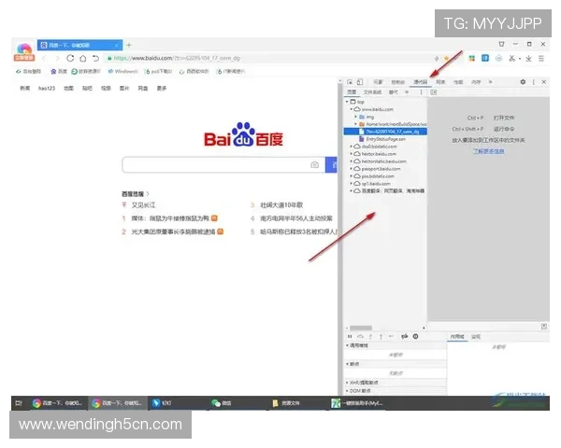Click the browser back arrow

[x=44, y=58]
